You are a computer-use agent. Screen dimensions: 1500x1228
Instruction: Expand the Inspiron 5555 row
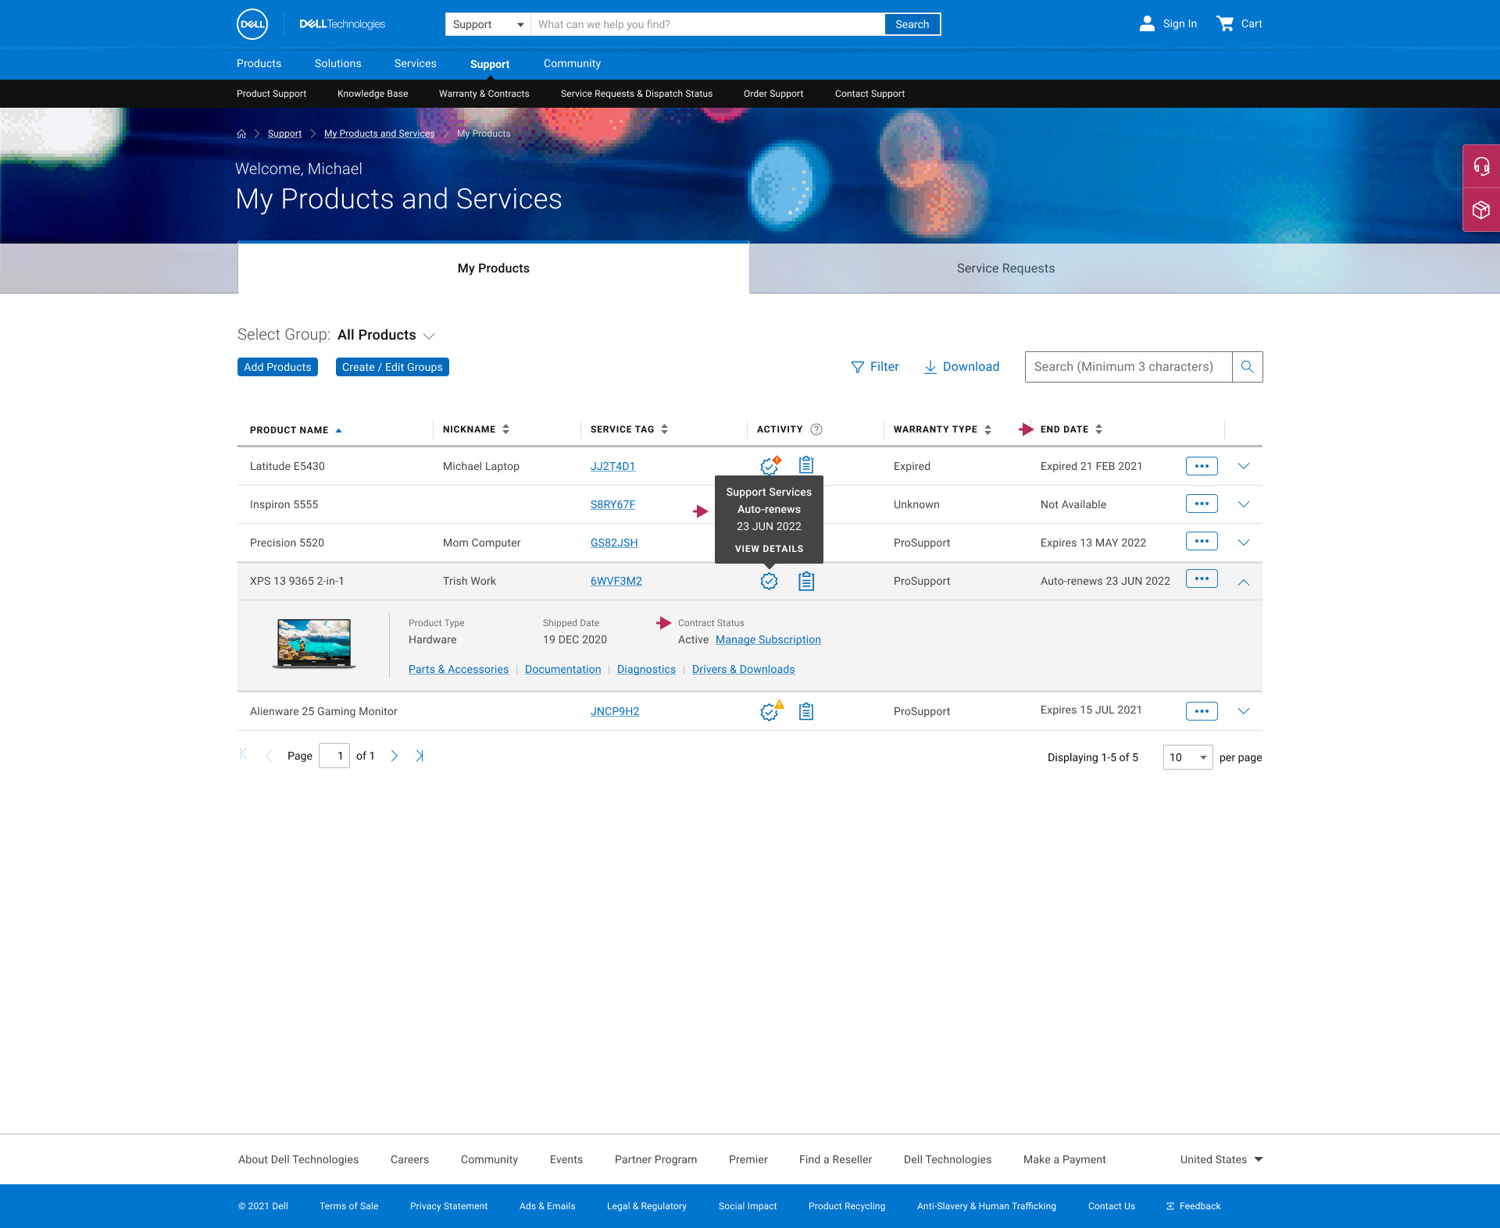1244,504
